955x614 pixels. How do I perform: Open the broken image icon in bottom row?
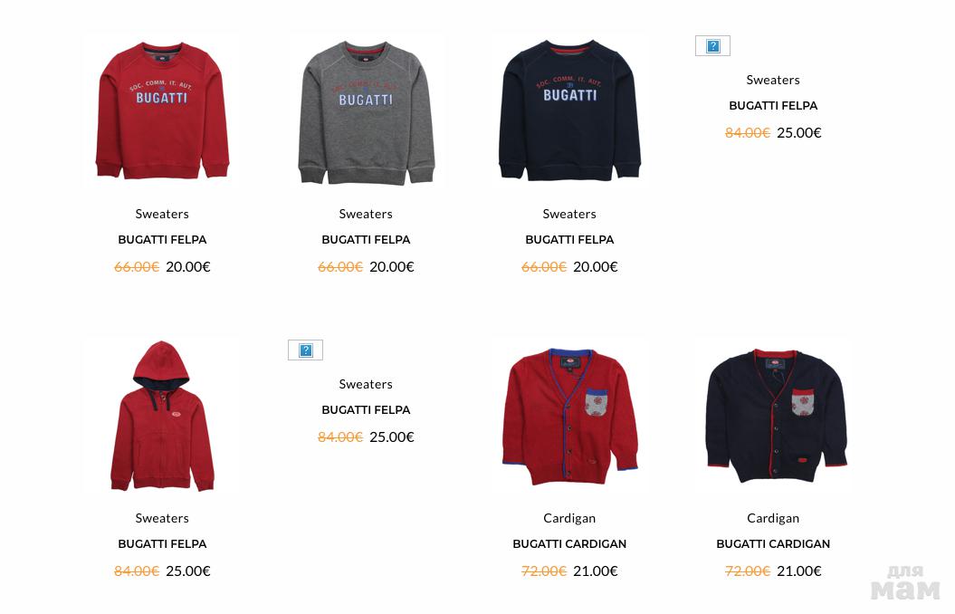point(305,350)
